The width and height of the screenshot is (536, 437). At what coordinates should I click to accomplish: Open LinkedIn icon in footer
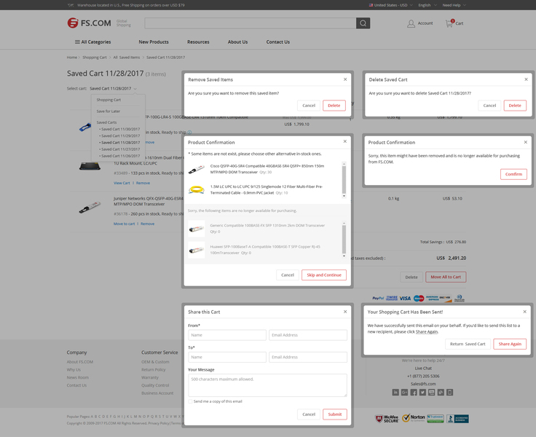395,392
